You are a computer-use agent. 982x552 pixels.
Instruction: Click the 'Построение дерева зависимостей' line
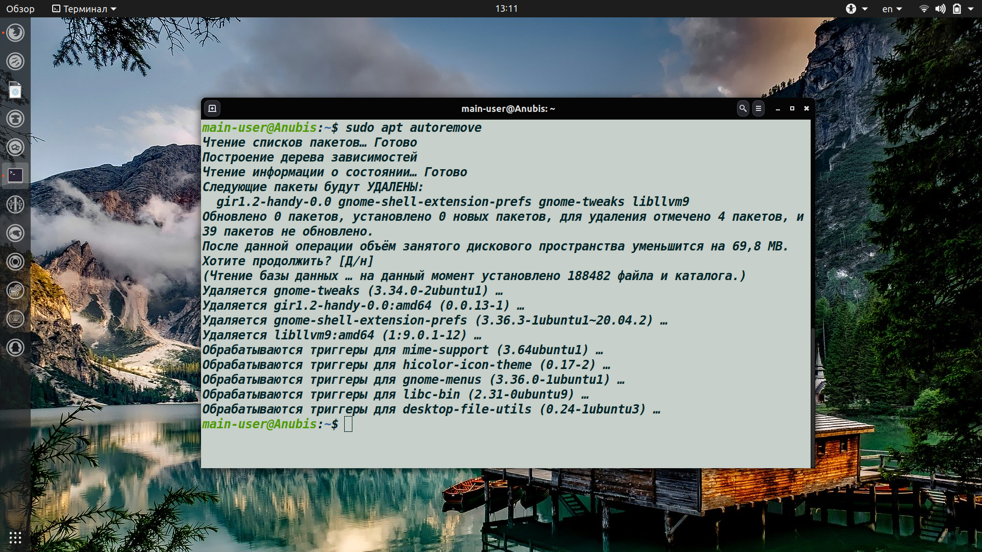click(x=310, y=157)
